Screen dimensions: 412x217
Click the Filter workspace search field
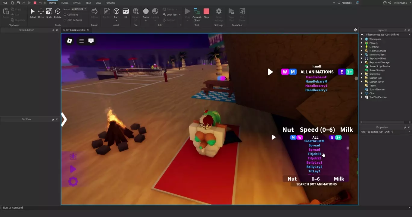click(385, 35)
